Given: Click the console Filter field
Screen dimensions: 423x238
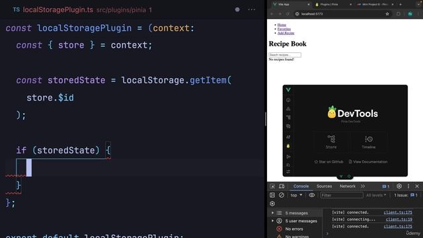Looking at the screenshot, I should click(x=342, y=195).
